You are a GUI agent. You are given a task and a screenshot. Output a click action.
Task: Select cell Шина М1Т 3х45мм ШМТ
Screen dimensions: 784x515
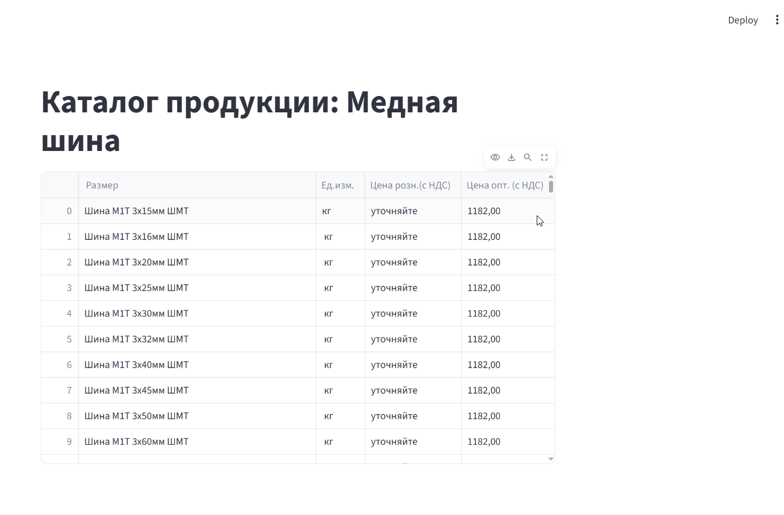tap(197, 390)
